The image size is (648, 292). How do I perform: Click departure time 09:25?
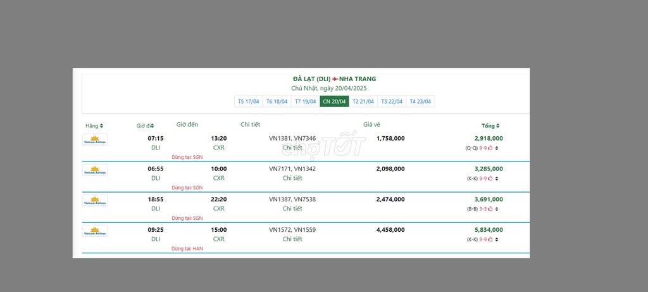tap(156, 230)
